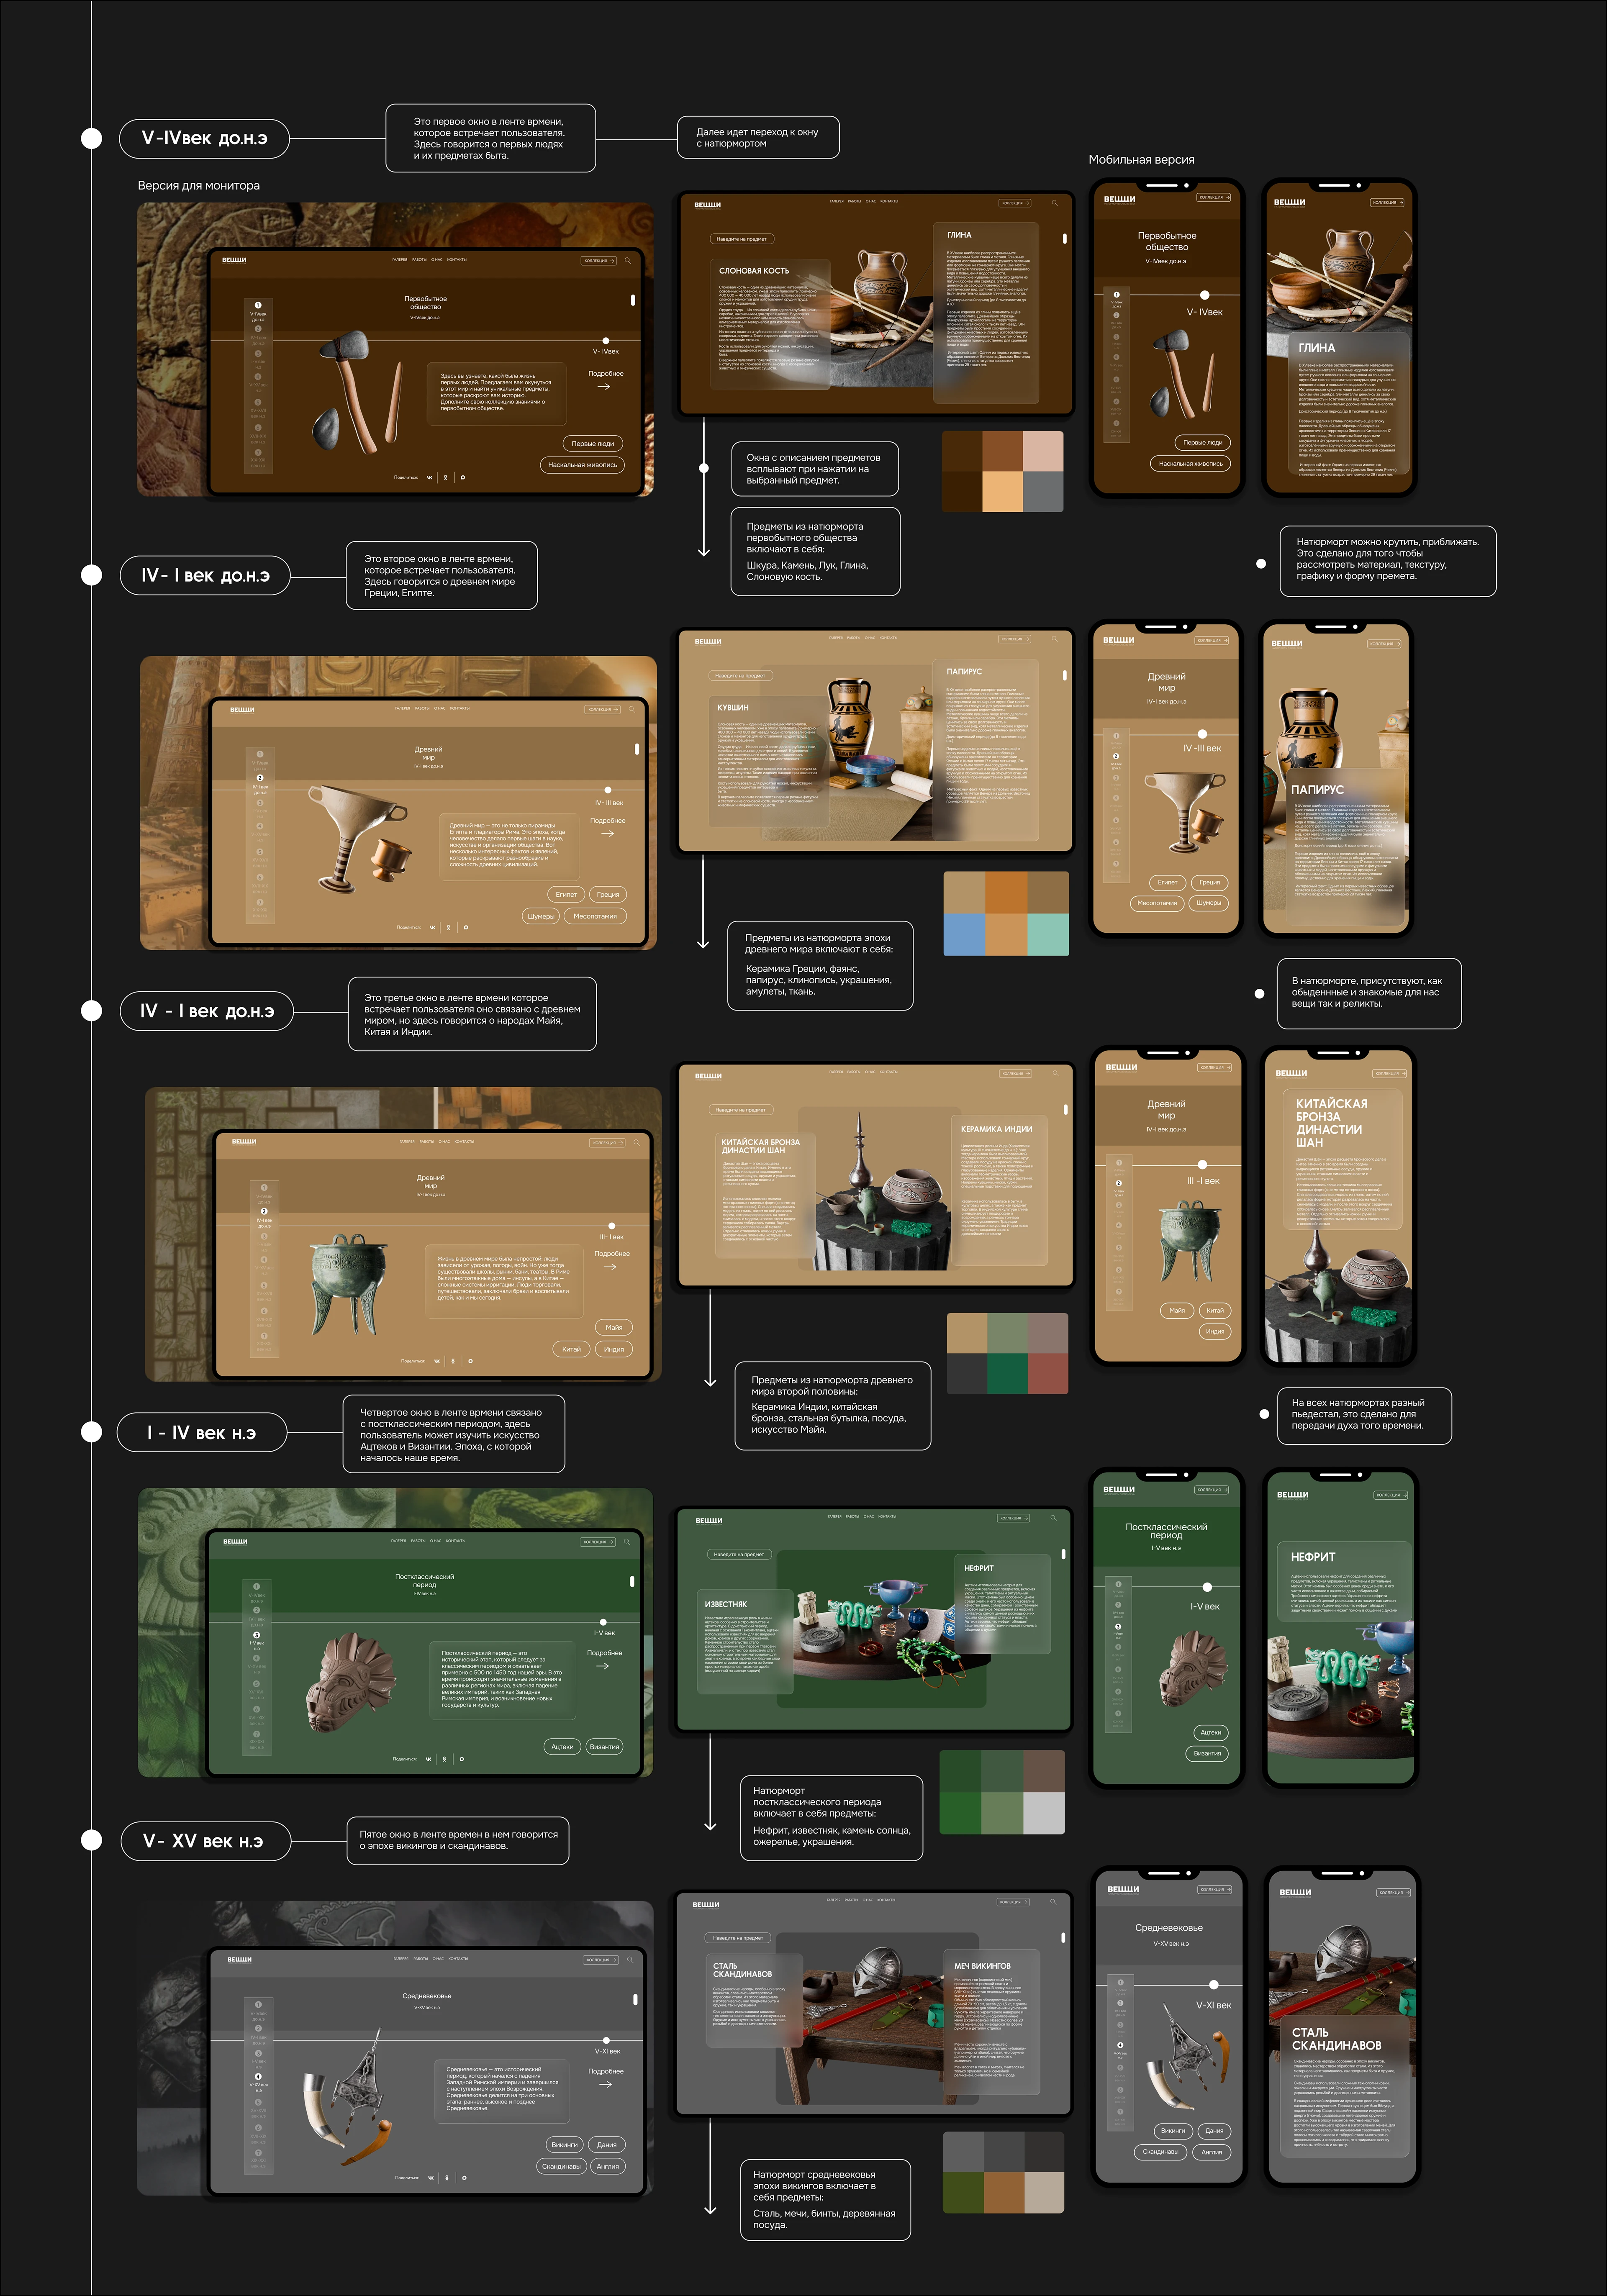Click СЛОНОВАЯ КОСТЬ info card heading
This screenshot has width=1607, height=2296.
coord(754,271)
